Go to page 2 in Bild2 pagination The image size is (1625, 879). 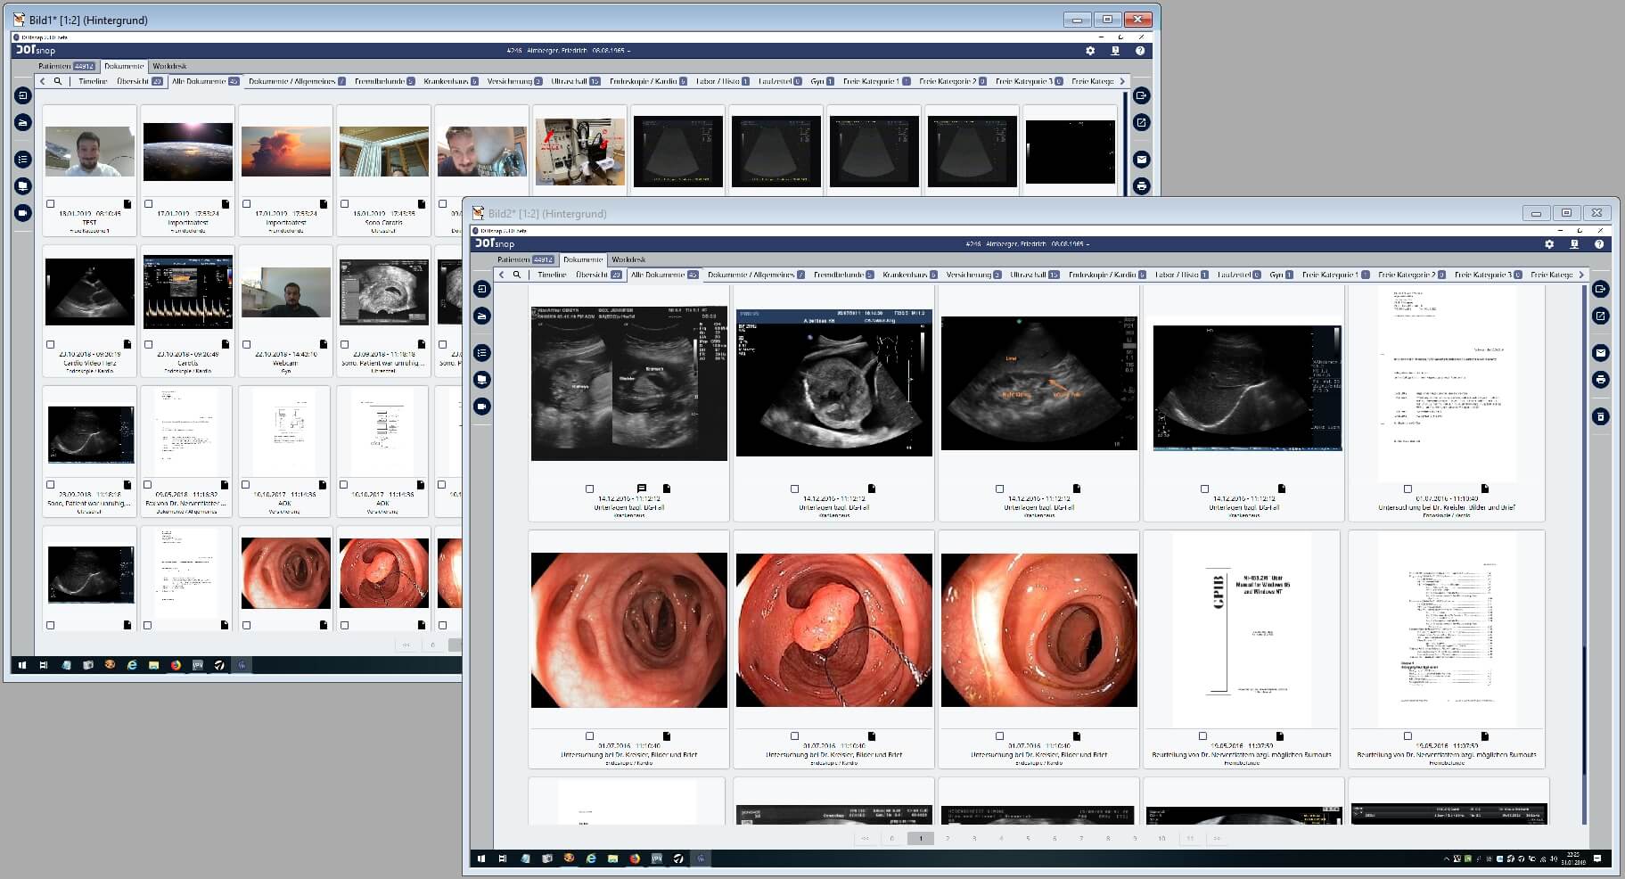pos(948,838)
